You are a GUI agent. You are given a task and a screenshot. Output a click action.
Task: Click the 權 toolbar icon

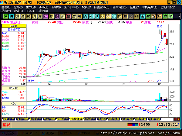click(x=80, y=16)
